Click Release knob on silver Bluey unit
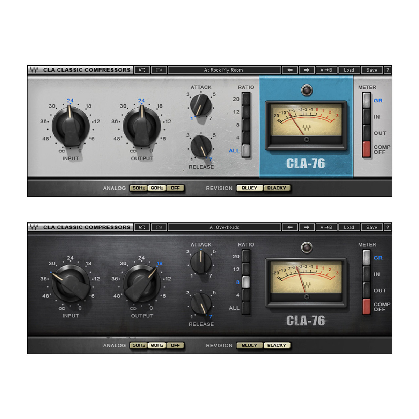Screen dimensions: 419x419 click(201, 146)
